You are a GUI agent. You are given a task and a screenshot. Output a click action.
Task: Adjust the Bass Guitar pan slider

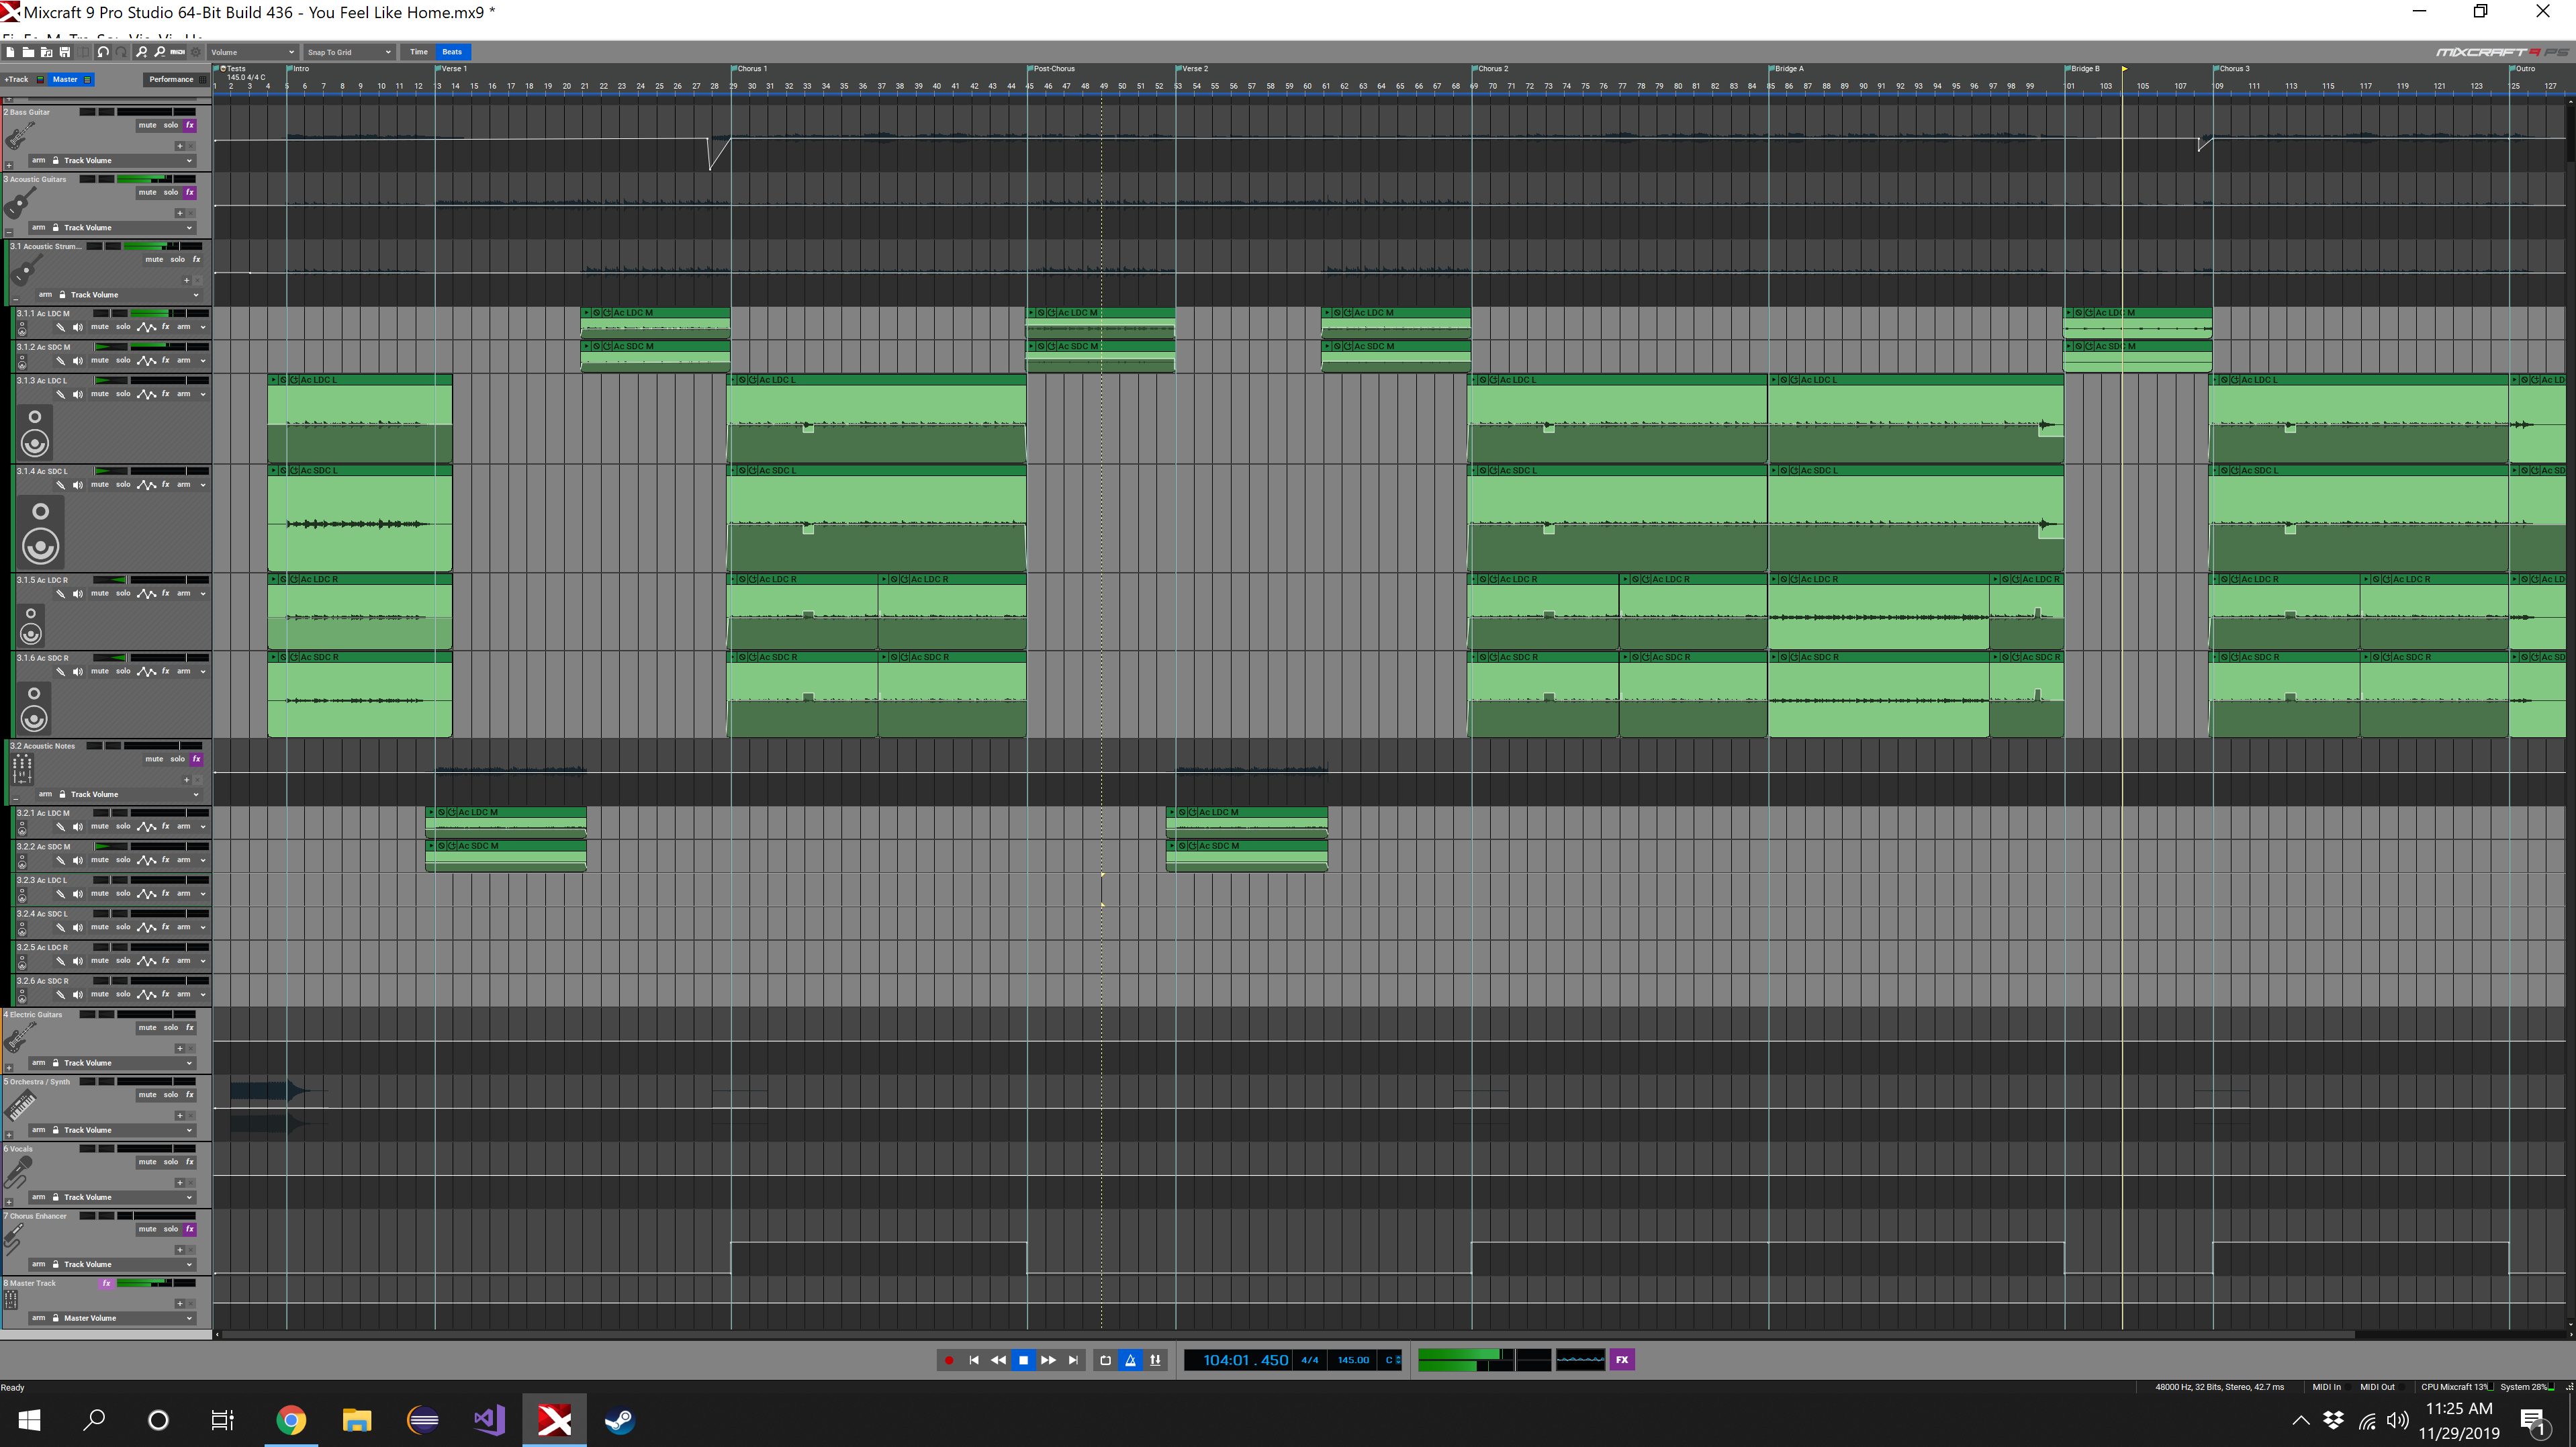point(97,112)
